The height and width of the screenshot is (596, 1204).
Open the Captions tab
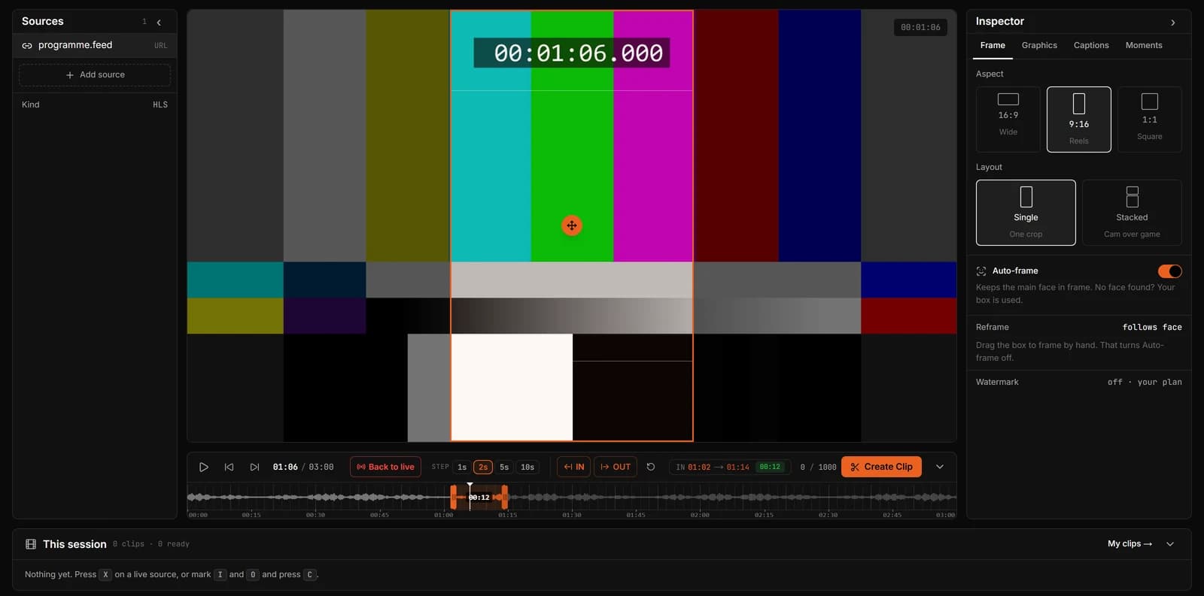(1091, 45)
